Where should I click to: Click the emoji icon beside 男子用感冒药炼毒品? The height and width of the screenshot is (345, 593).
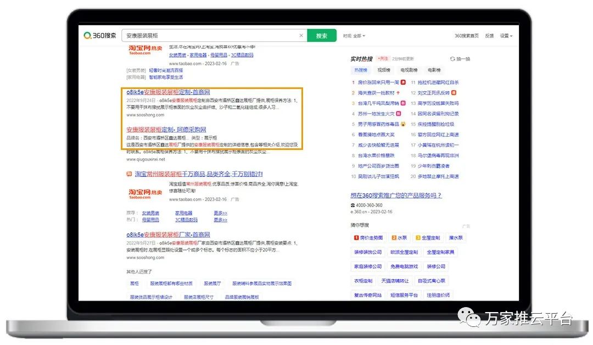tap(403, 124)
